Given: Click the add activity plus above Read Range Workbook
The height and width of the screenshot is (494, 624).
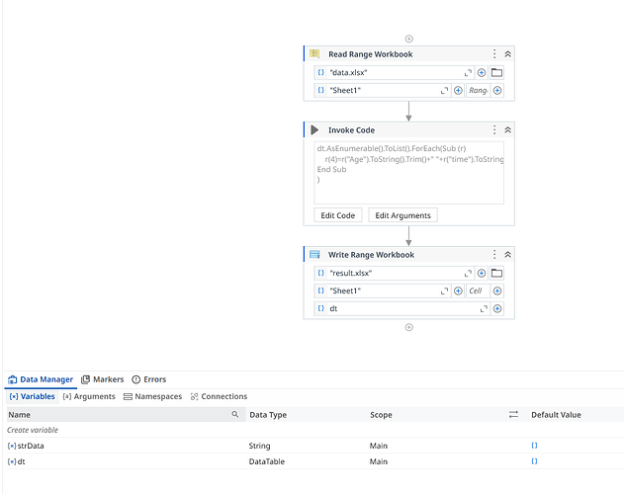Looking at the screenshot, I should pyautogui.click(x=408, y=39).
